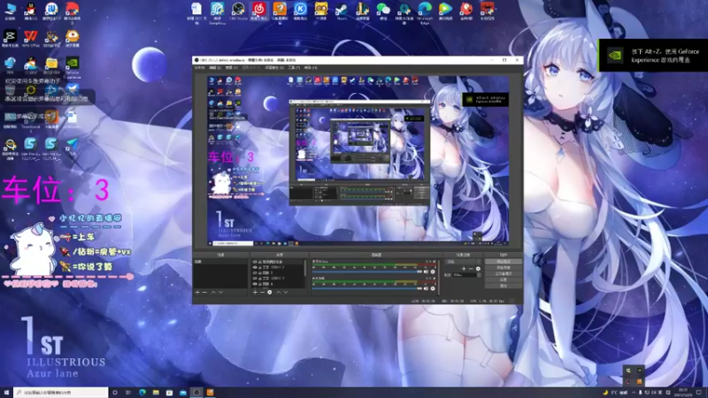Screen dimensions: 708x398
Task: Remove the selected source with the minus icon
Action: [262, 292]
